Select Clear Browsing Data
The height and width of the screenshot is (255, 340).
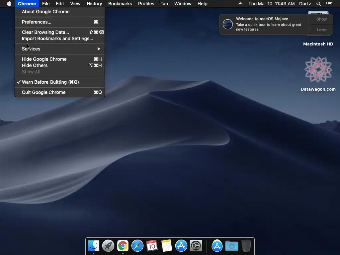point(60,32)
